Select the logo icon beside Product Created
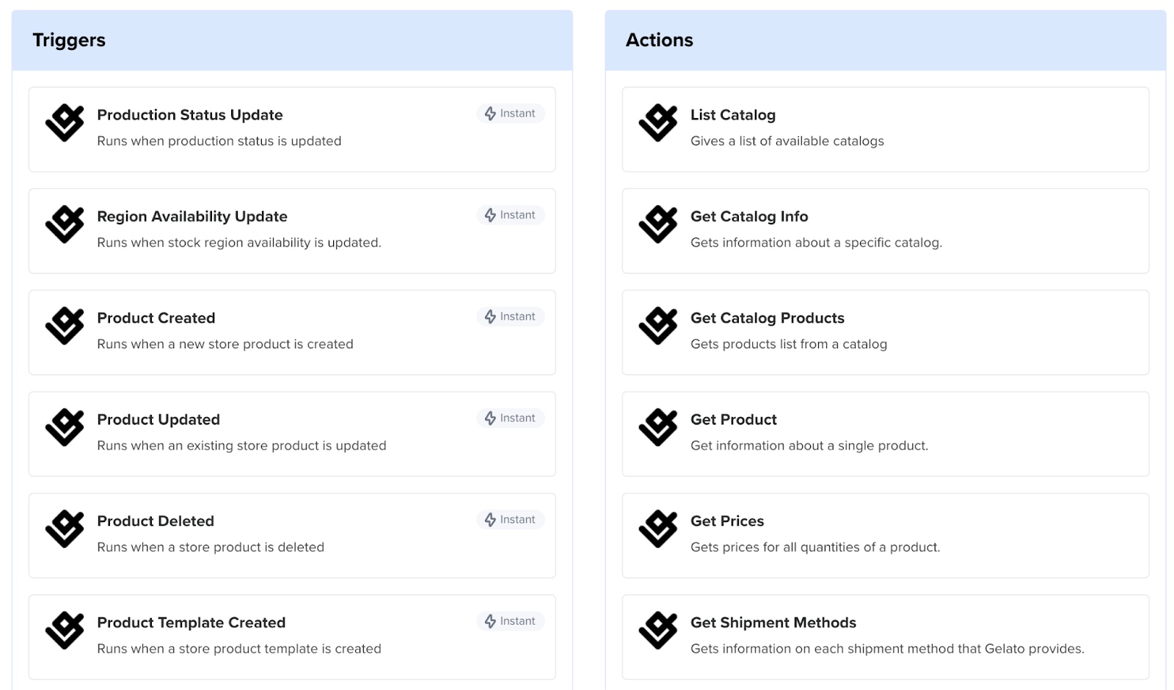The height and width of the screenshot is (690, 1174). [65, 326]
